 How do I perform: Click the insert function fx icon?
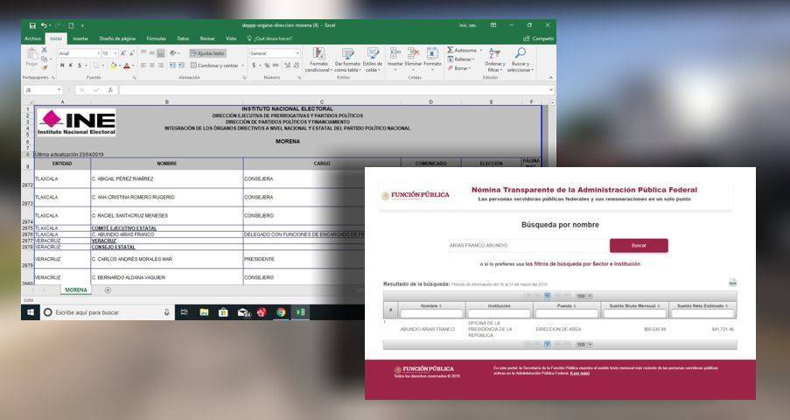click(x=110, y=89)
